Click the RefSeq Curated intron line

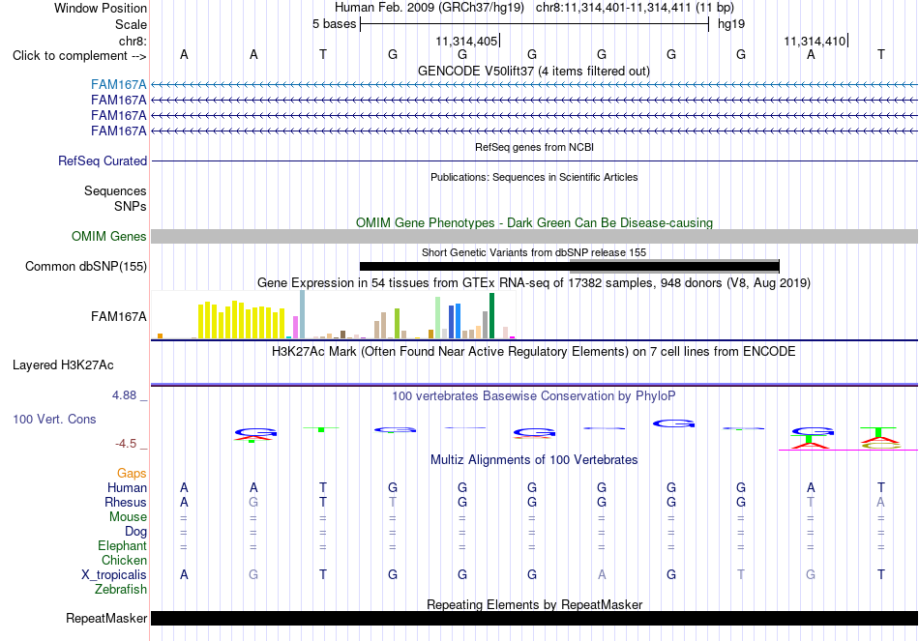pos(534,161)
